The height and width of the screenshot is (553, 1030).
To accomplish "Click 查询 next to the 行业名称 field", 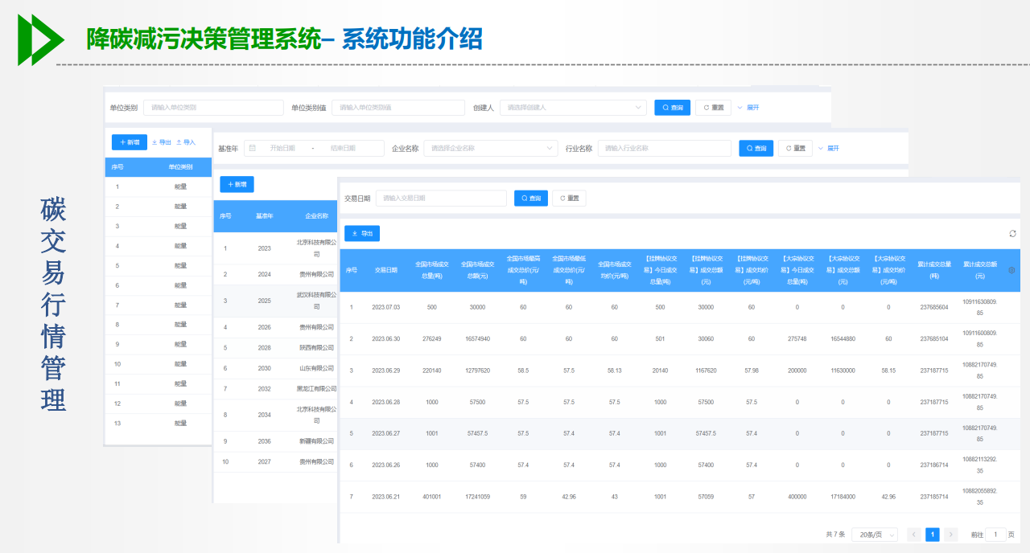I will tap(756, 148).
